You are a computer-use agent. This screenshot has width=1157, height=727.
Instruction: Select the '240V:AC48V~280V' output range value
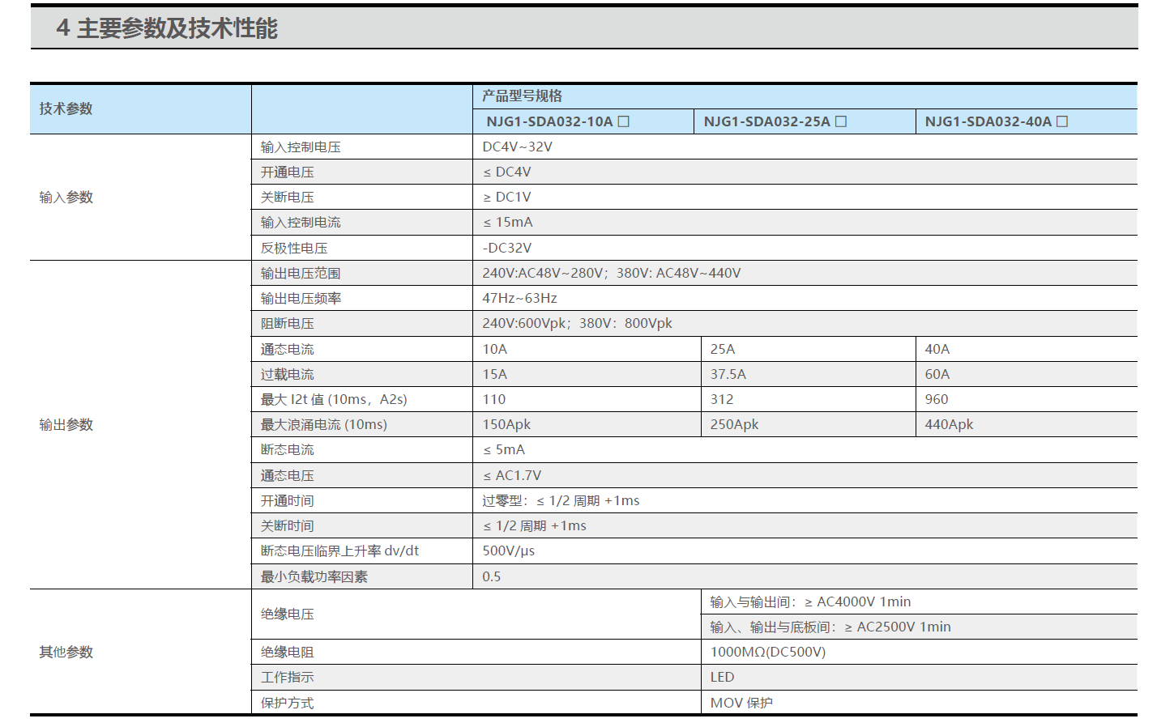coord(543,273)
